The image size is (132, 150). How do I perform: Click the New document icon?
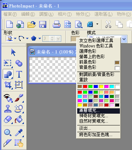pyautogui.click(x=10, y=24)
